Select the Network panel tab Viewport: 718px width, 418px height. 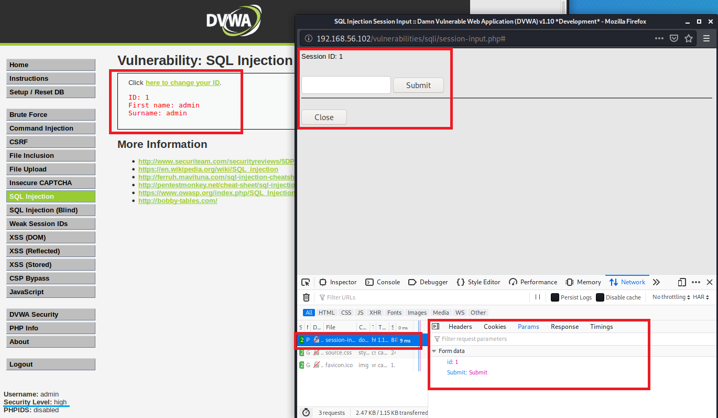tap(627, 282)
